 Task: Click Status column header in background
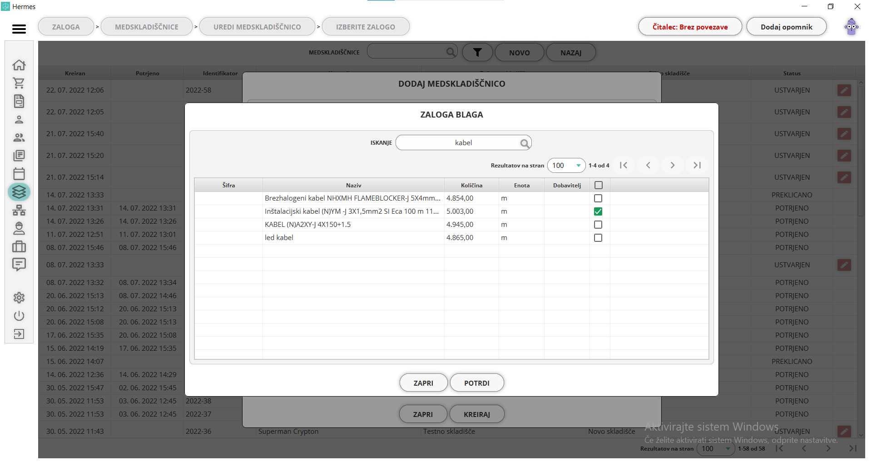792,73
